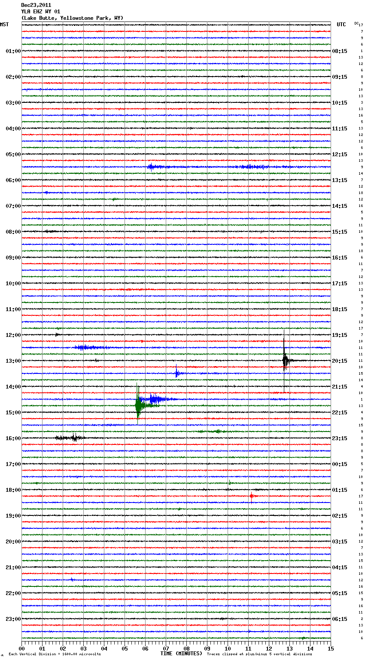Click the "14:00" MST hour label

tap(13, 387)
